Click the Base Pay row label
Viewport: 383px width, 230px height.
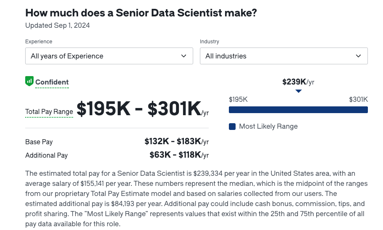[x=39, y=142]
